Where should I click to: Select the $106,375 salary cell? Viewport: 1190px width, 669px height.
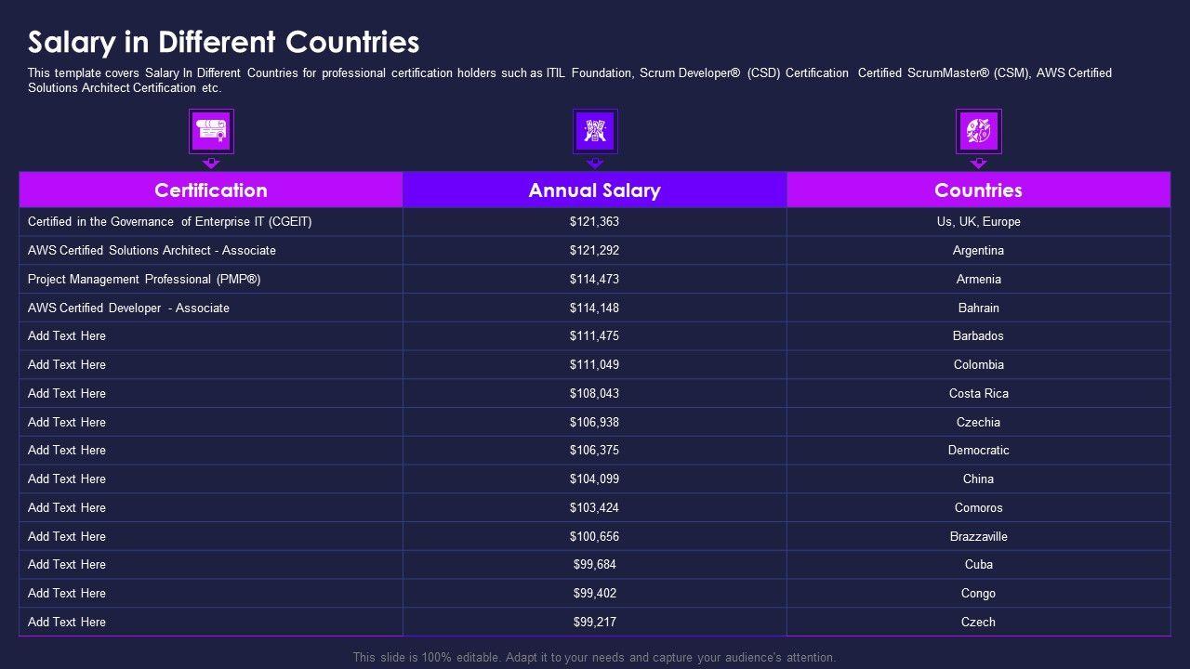[x=595, y=451]
